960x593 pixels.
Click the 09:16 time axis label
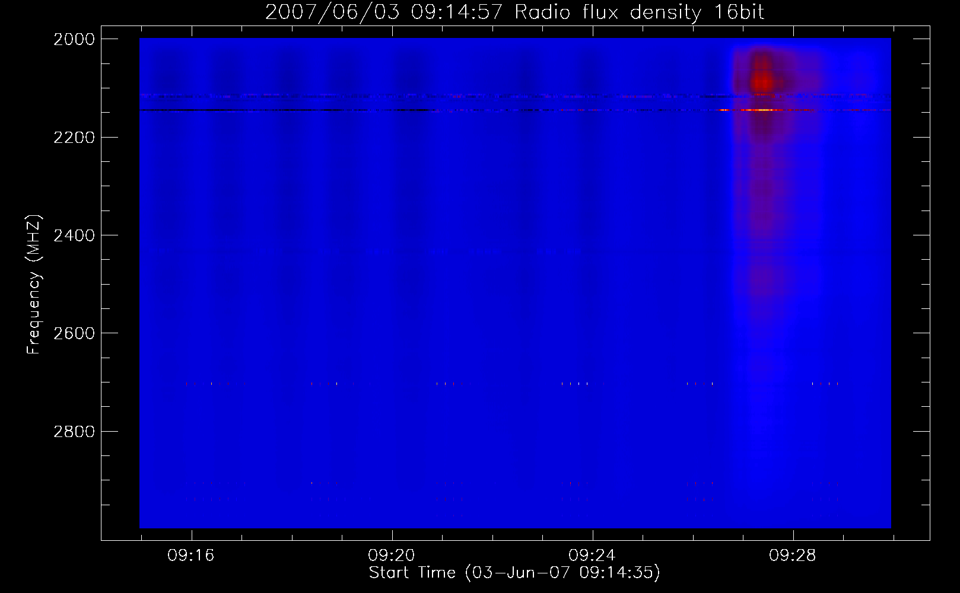click(190, 556)
